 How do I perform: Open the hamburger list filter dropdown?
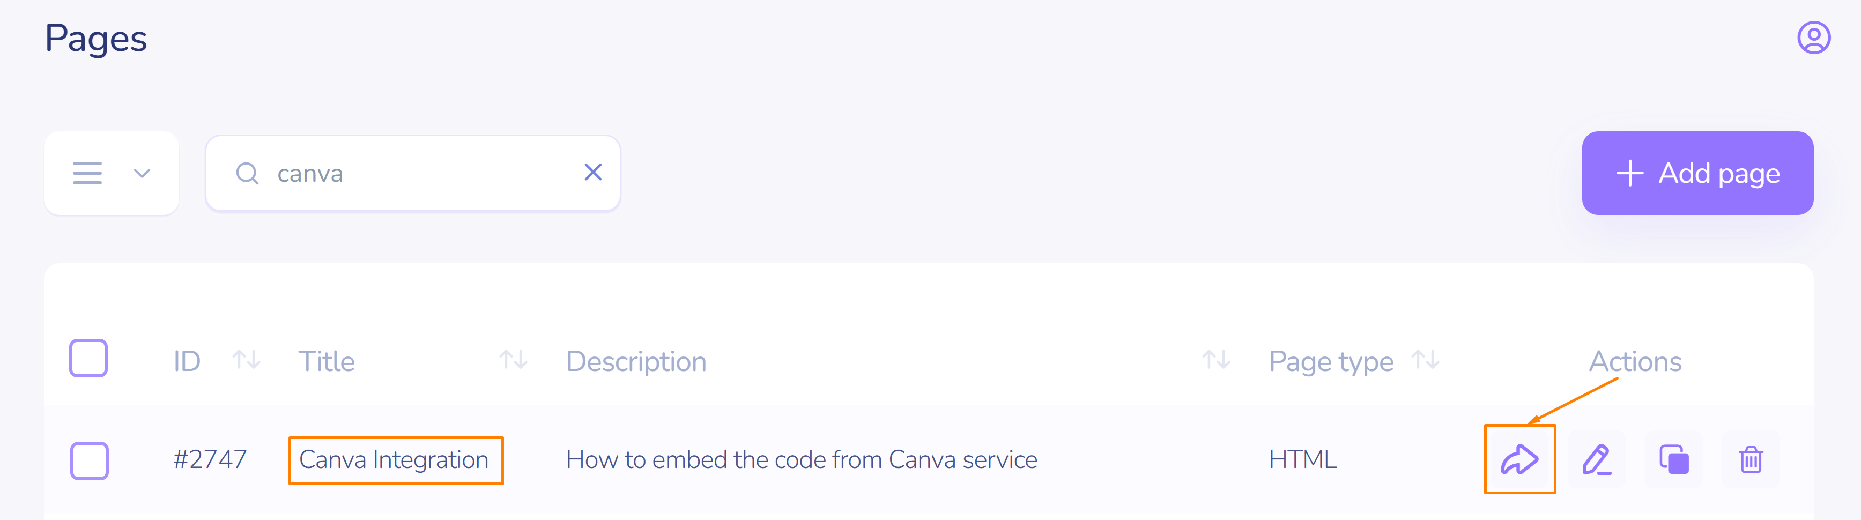coord(87,173)
